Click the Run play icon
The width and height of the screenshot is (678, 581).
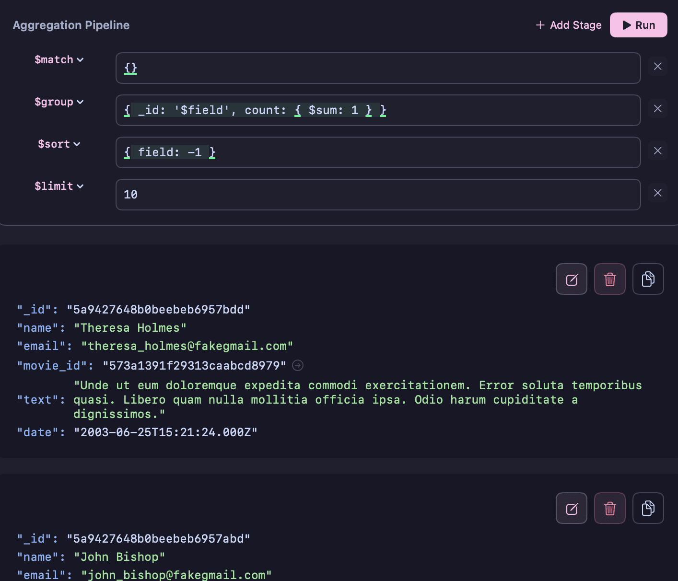tap(627, 25)
